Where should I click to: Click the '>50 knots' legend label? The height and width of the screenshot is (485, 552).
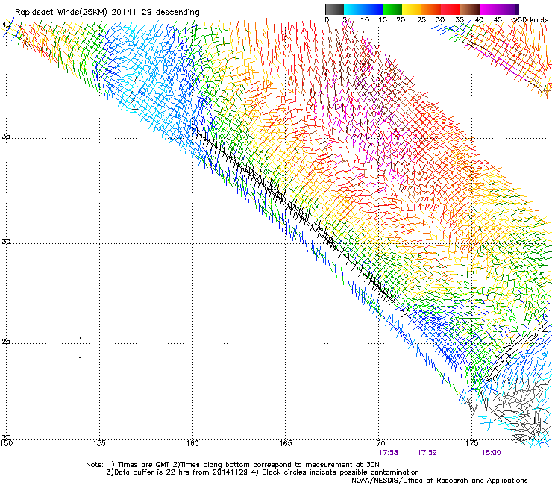(530, 20)
